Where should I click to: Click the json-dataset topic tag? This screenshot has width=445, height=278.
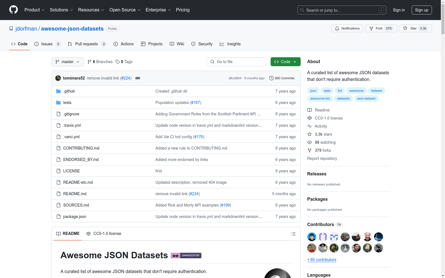(366, 98)
